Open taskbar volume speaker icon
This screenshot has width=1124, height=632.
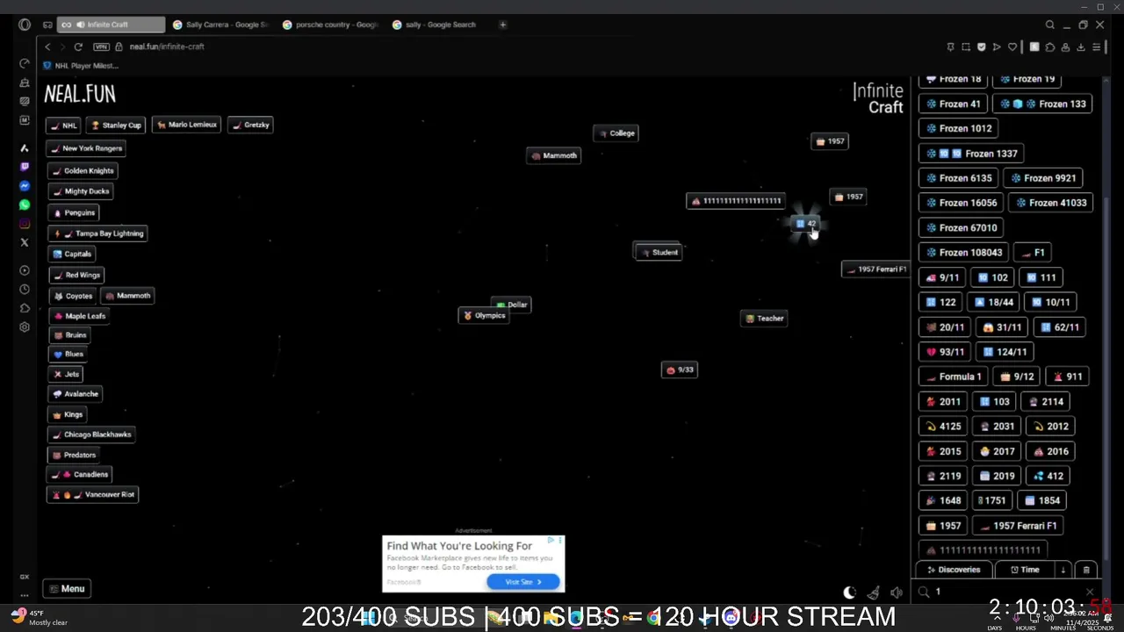click(x=1048, y=618)
